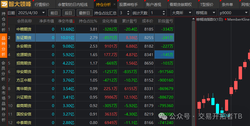Viewport: 250px width, 126px height.
Task: Select the 宏源期货 member
Action: (24, 55)
